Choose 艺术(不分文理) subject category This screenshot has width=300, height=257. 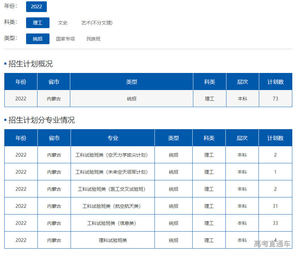point(97,23)
